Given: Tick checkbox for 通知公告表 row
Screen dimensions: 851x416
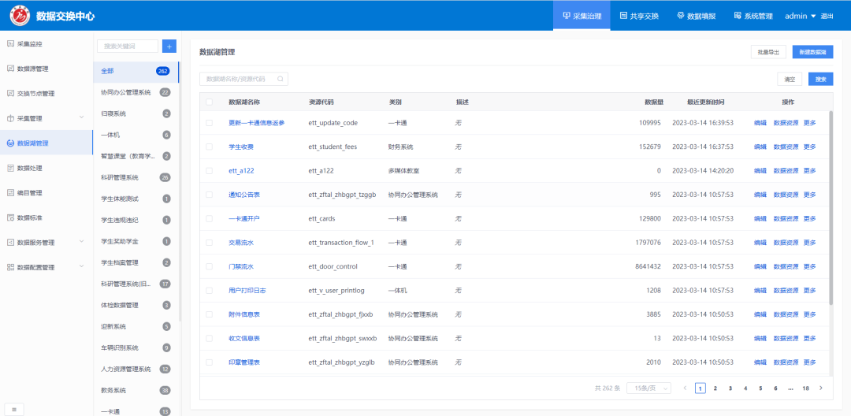Looking at the screenshot, I should point(210,195).
